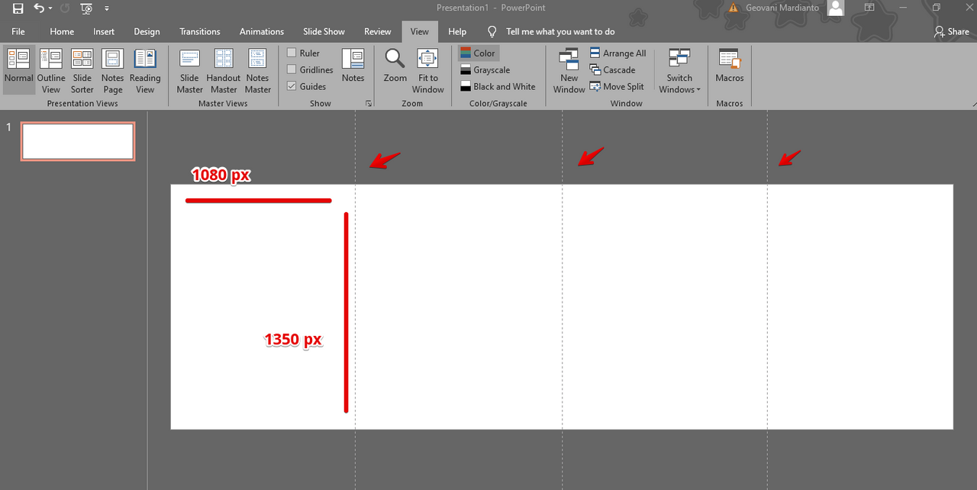Click the blank slide canvas
The height and width of the screenshot is (490, 977).
tap(562, 307)
